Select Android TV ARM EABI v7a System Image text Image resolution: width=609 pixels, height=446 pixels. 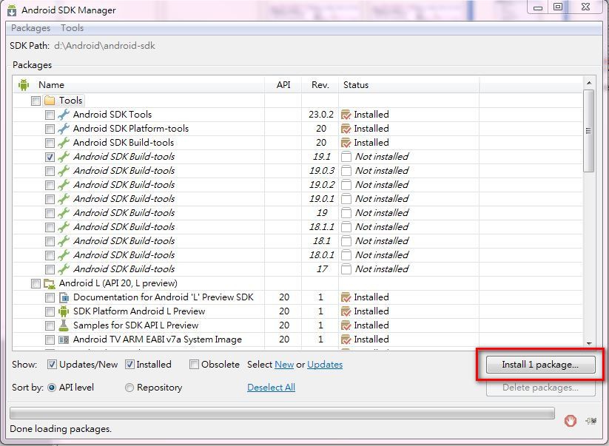158,339
